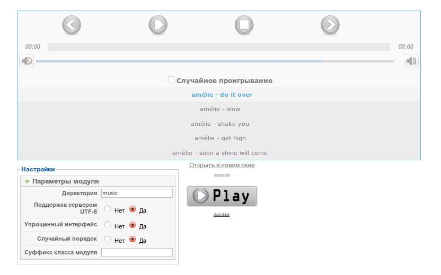Click the large Play image button

click(x=222, y=196)
